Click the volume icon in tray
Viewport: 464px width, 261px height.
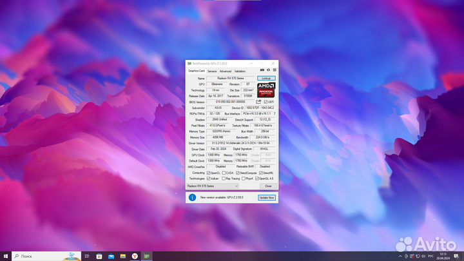[x=423, y=256]
